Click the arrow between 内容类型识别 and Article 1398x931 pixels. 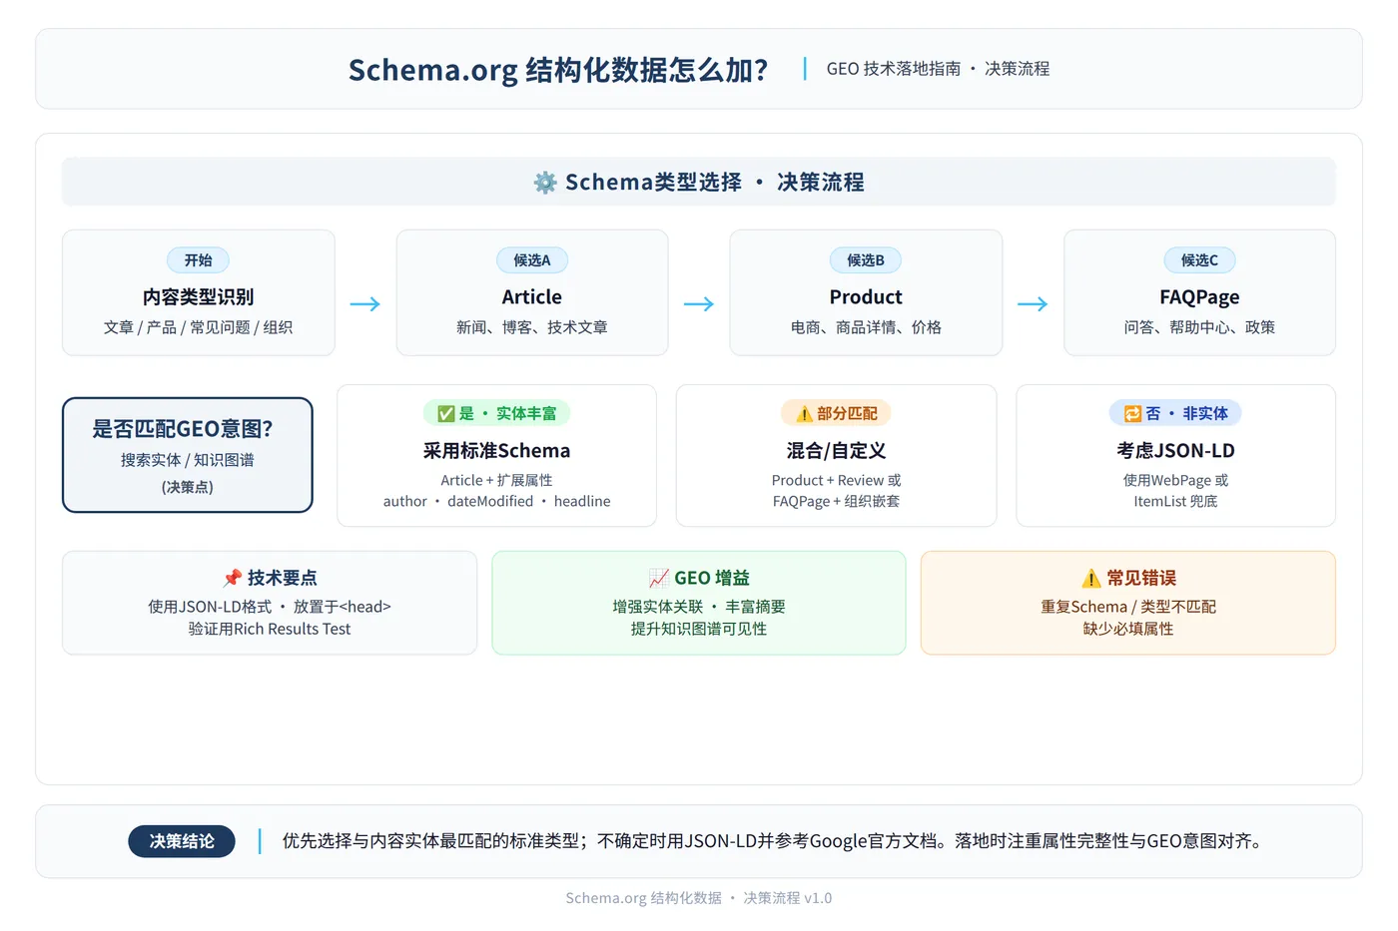tap(365, 303)
